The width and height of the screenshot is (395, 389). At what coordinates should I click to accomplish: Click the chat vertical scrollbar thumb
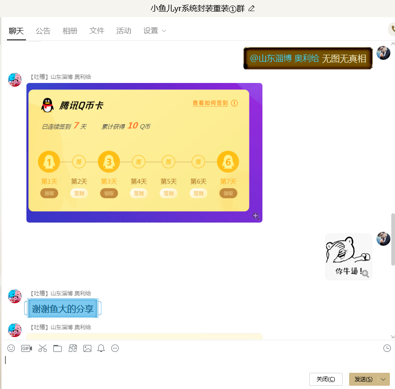point(393,239)
